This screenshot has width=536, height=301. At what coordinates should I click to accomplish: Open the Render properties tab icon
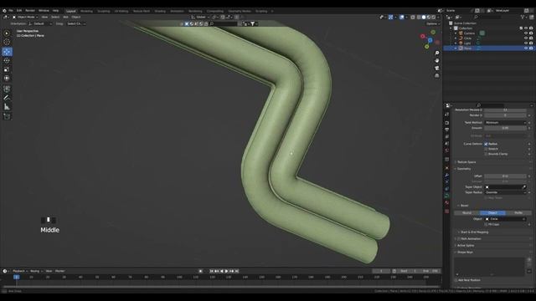point(446,123)
